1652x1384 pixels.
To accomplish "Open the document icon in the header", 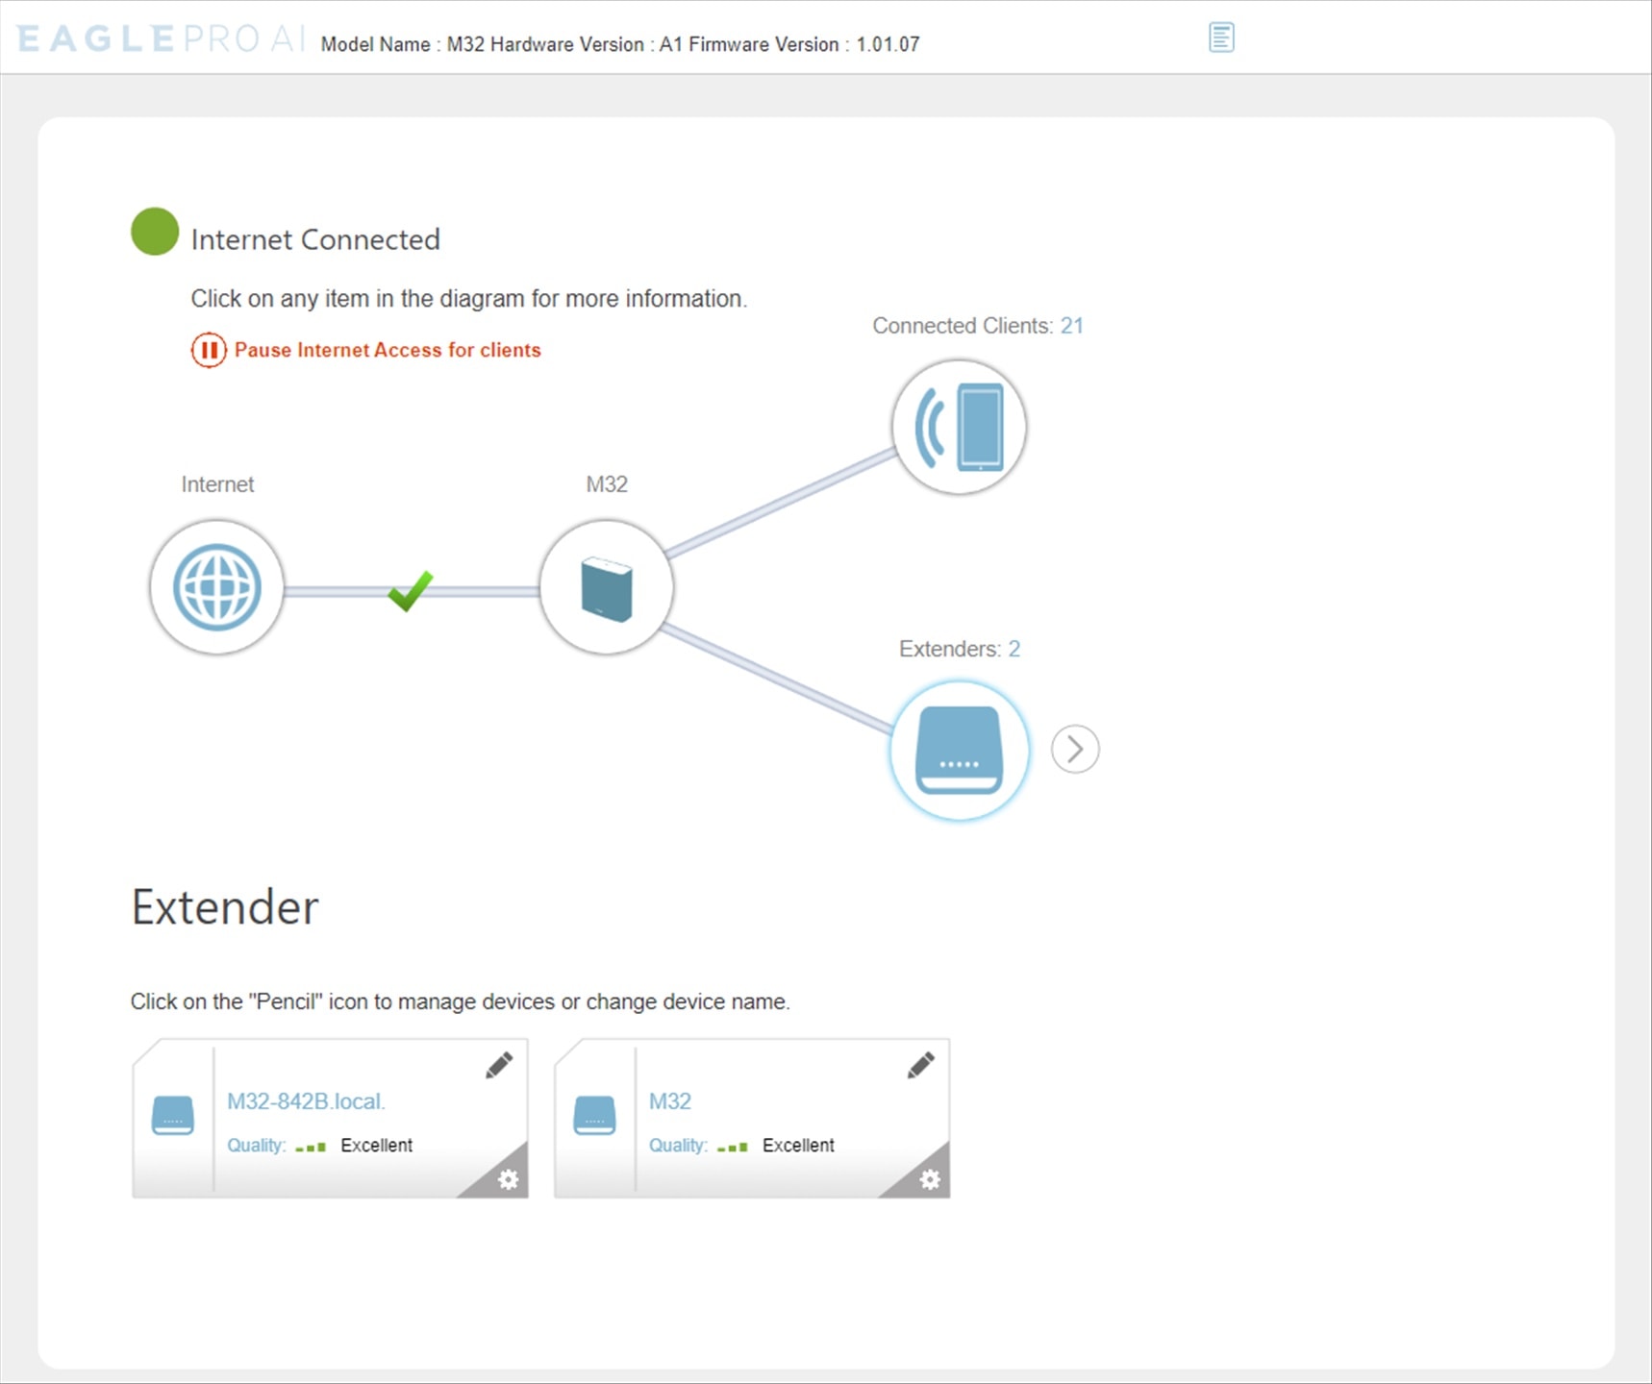I will 1221,37.
